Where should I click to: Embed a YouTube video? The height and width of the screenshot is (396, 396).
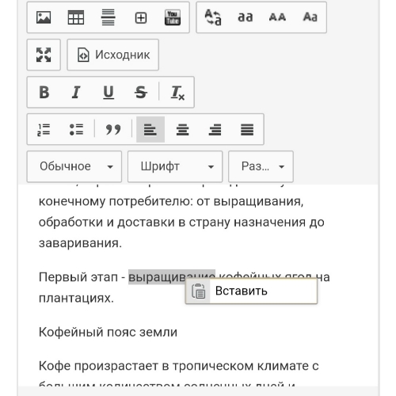pos(173,17)
